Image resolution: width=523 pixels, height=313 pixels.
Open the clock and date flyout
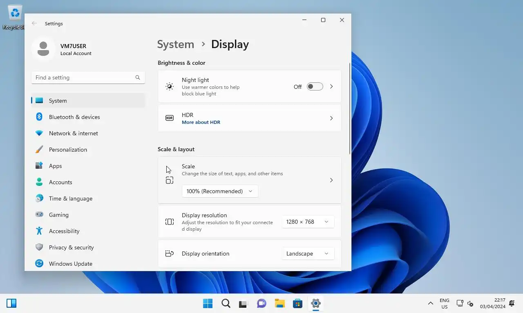point(493,303)
